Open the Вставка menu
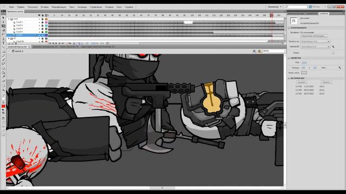This screenshot has width=346, height=194. [x=44, y=7]
